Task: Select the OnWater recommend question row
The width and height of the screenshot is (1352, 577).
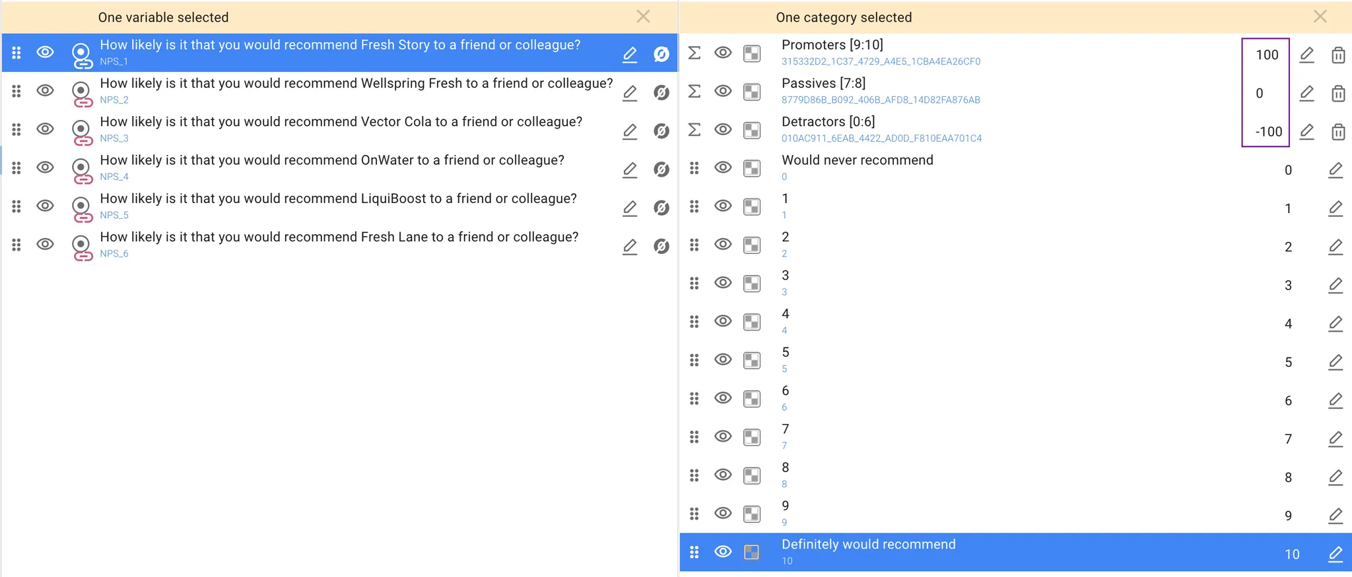Action: (331, 161)
